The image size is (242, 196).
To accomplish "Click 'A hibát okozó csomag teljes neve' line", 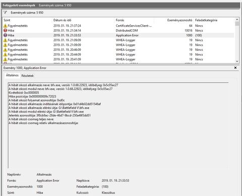I will pos(31,119).
